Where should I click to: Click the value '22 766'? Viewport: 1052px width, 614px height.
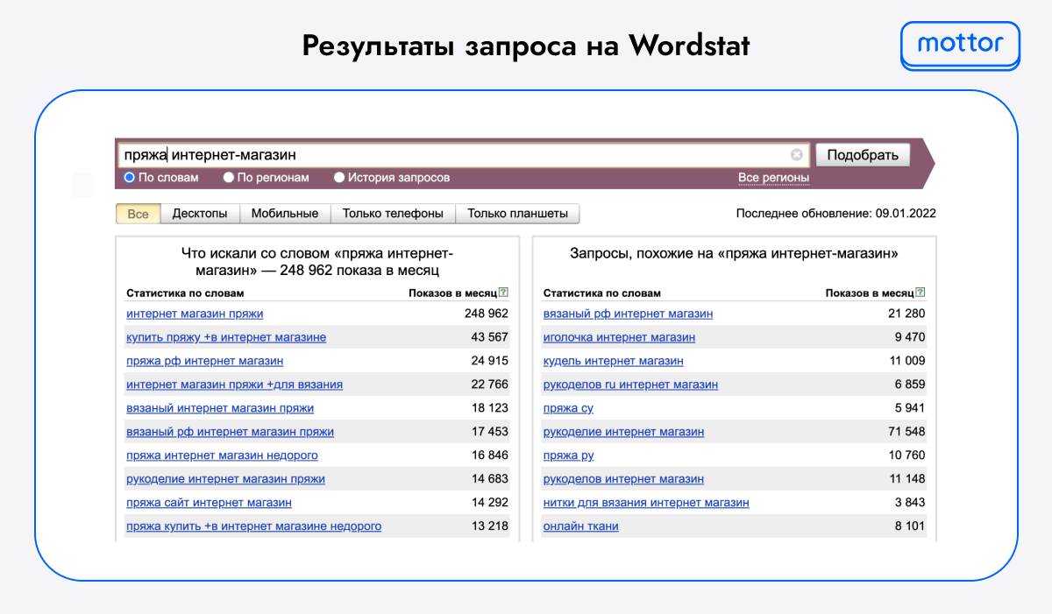(490, 385)
